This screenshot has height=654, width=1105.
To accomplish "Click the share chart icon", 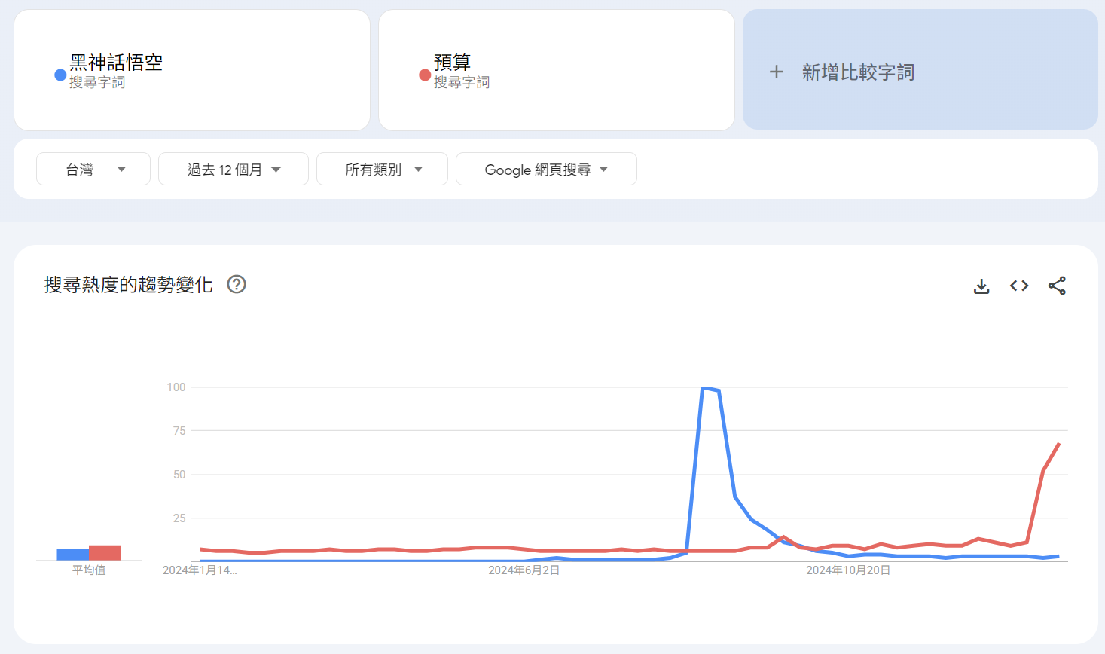I will 1057,286.
